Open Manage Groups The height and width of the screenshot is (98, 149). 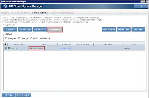pyautogui.click(x=40, y=30)
